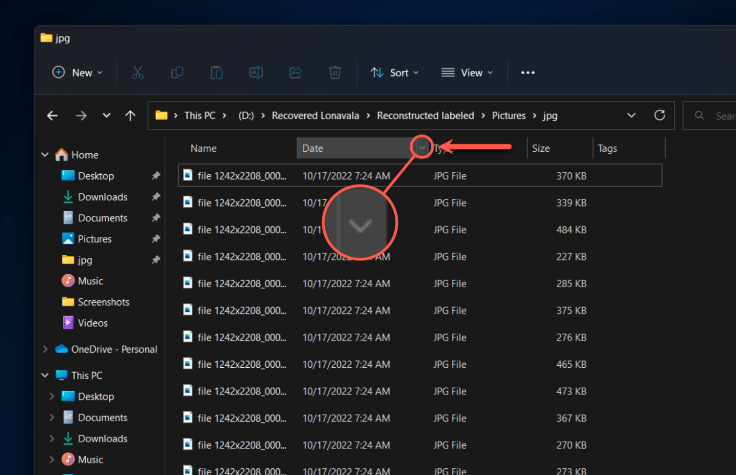Paste from the clipboard

216,72
